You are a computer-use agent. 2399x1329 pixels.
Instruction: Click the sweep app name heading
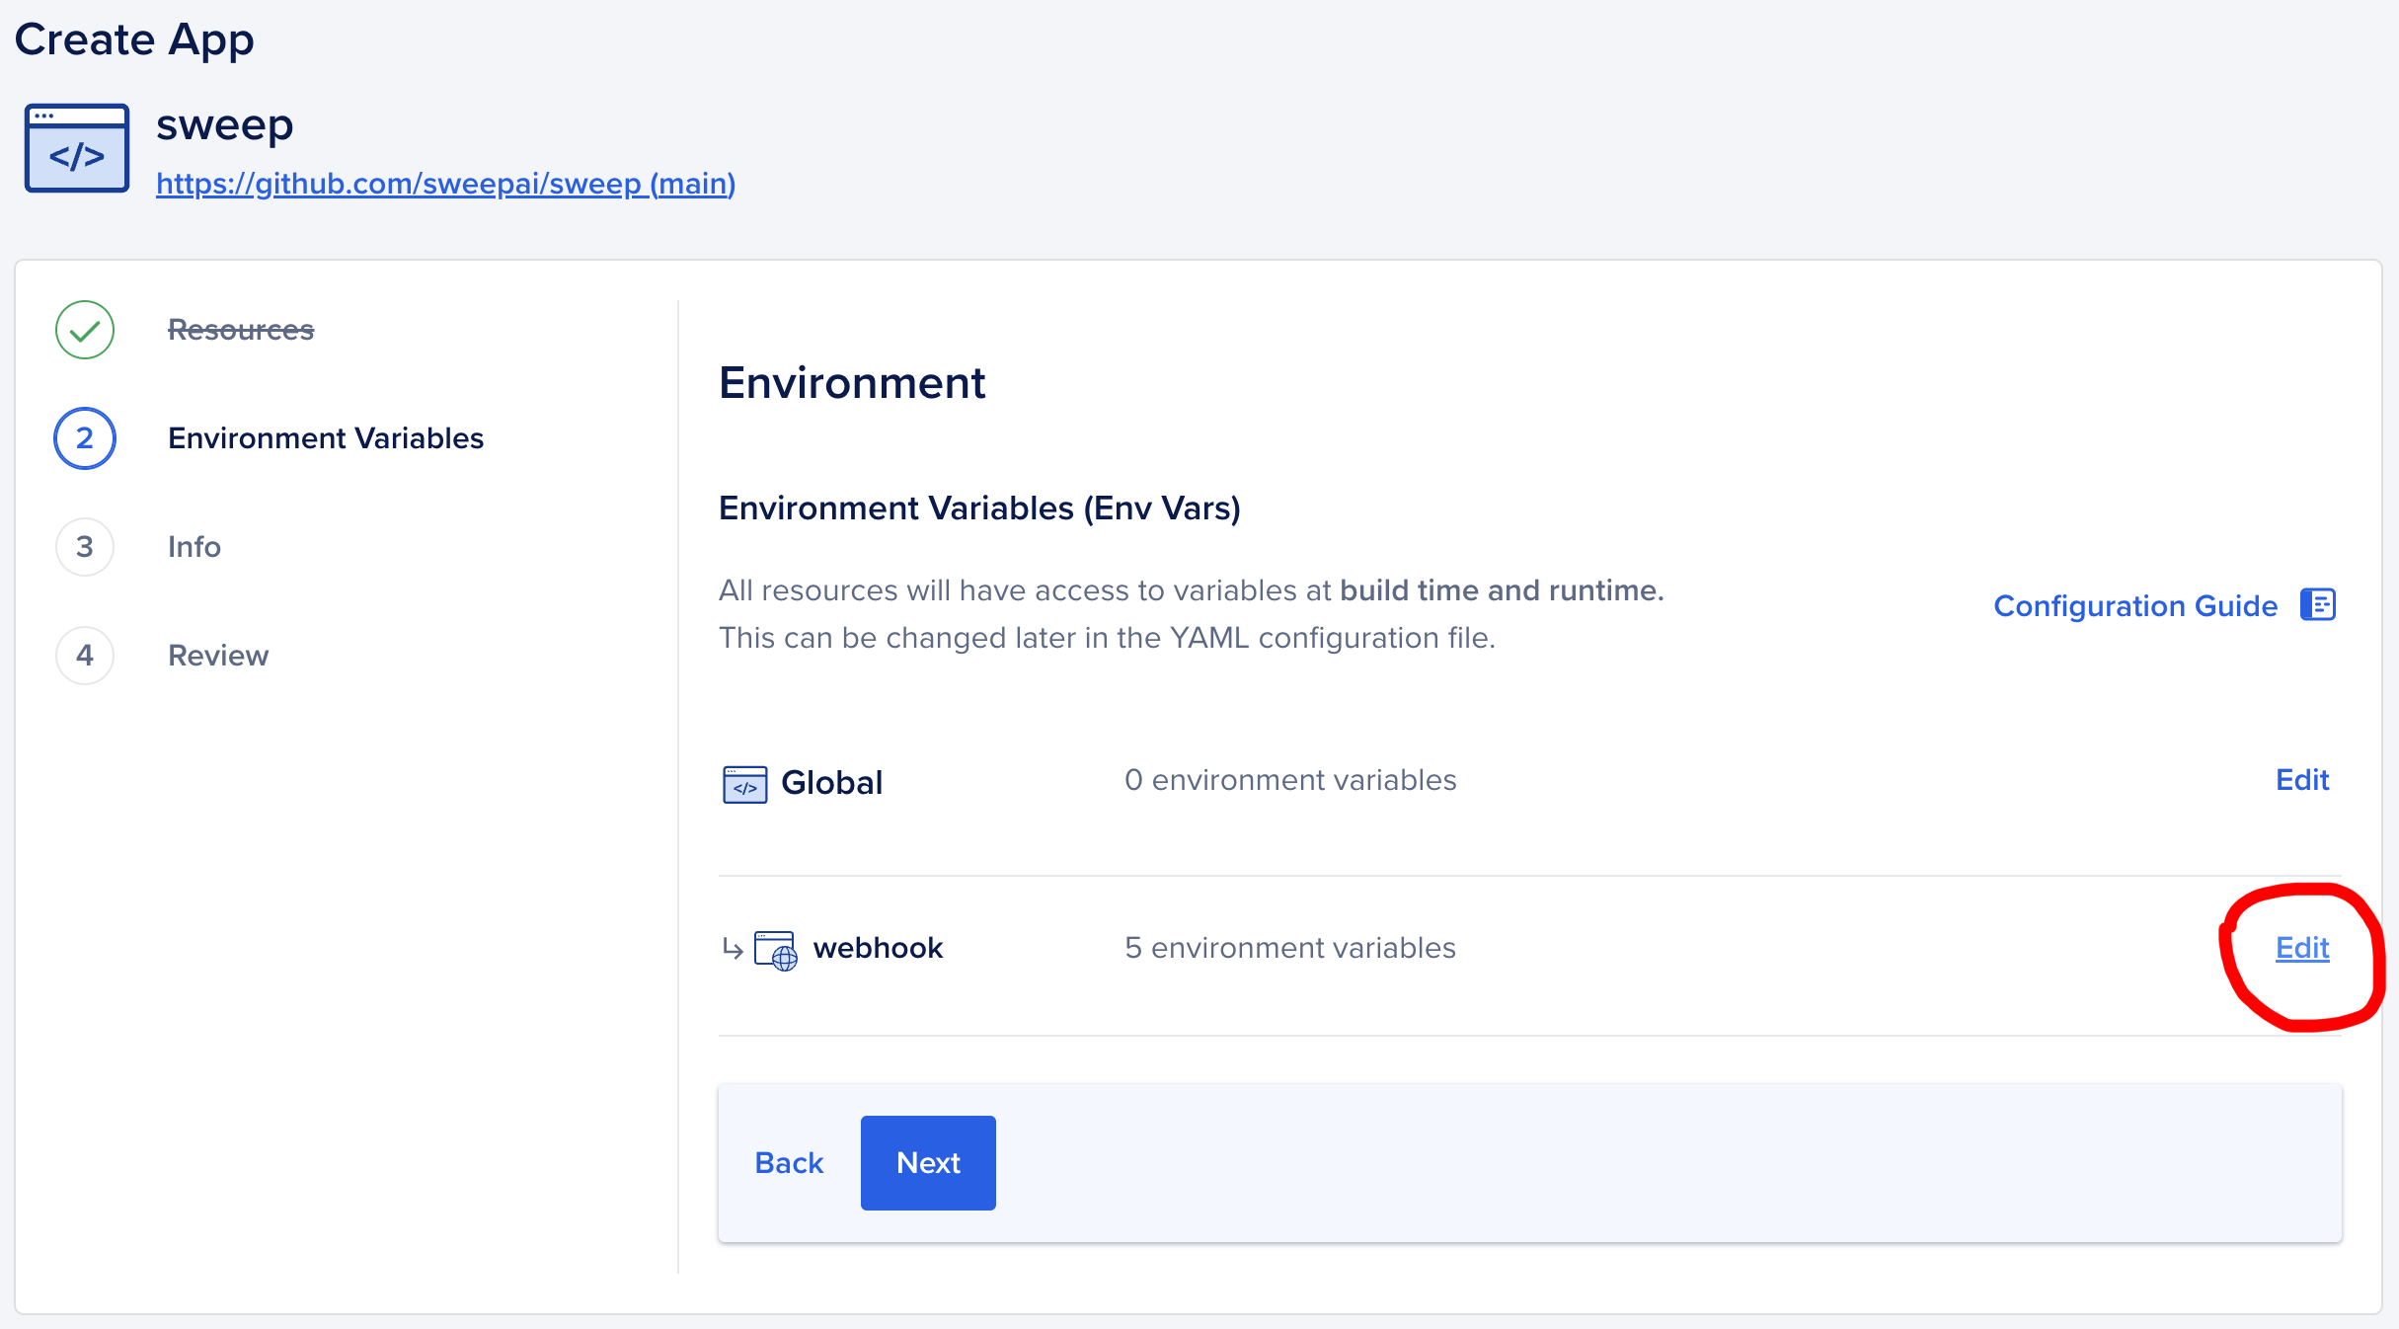pos(225,125)
